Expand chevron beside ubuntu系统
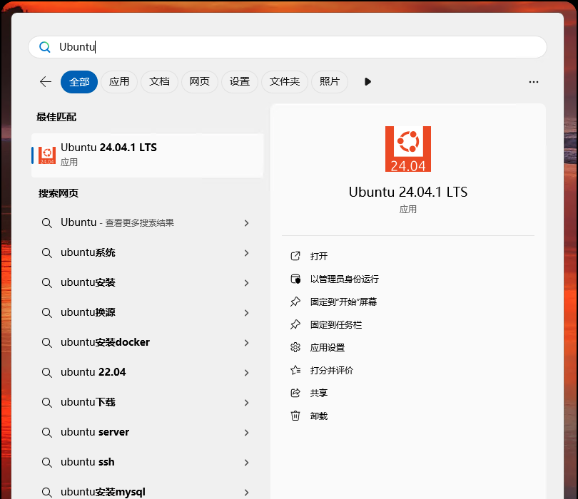578x499 pixels. (247, 253)
